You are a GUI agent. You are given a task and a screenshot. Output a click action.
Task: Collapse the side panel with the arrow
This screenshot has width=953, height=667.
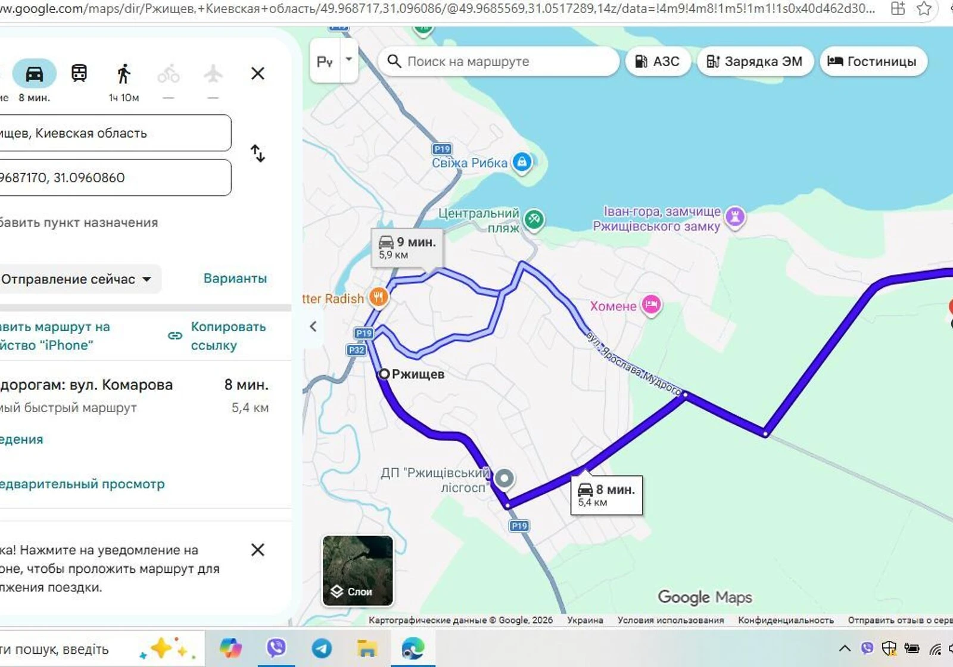pos(313,326)
